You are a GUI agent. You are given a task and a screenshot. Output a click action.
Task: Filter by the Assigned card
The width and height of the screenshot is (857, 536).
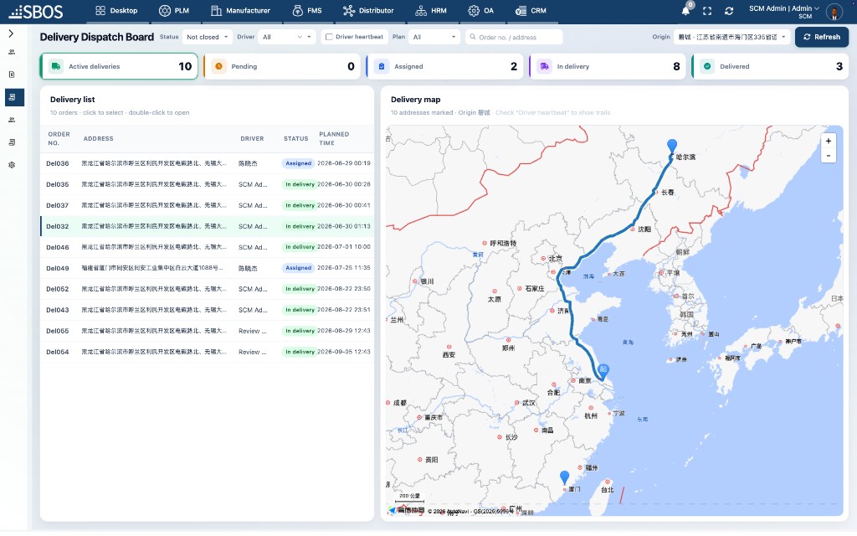pyautogui.click(x=445, y=66)
